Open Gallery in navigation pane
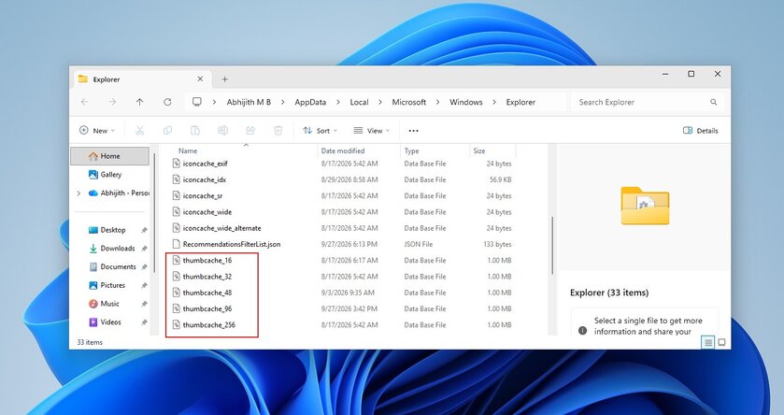 point(111,175)
